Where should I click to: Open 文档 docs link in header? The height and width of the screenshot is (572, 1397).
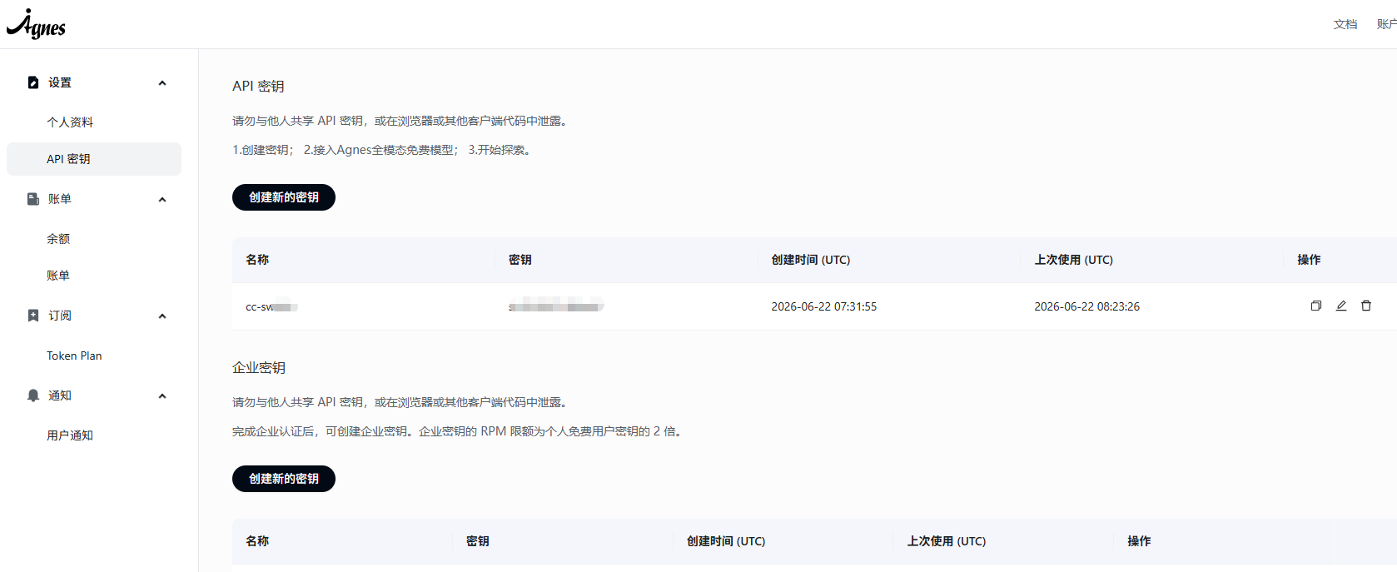click(1345, 24)
